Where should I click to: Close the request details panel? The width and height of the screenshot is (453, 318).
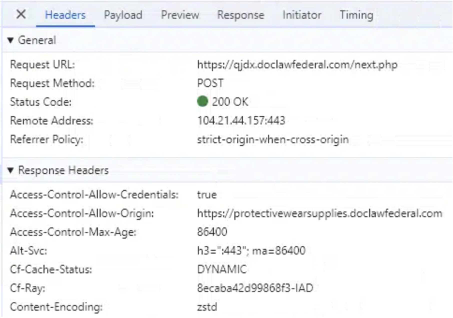(x=21, y=14)
